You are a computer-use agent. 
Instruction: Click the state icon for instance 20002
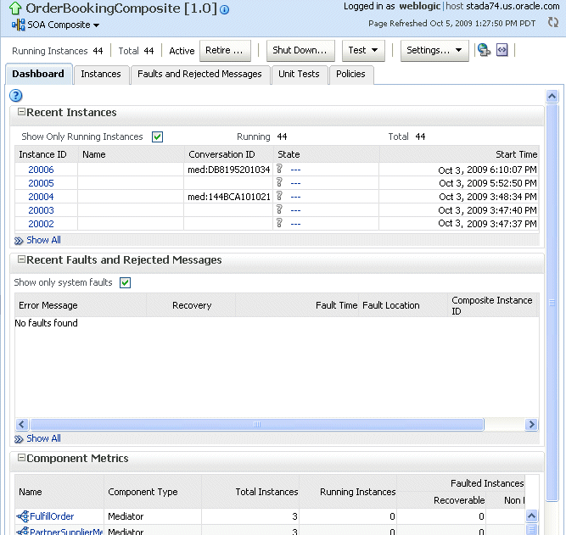pos(279,223)
